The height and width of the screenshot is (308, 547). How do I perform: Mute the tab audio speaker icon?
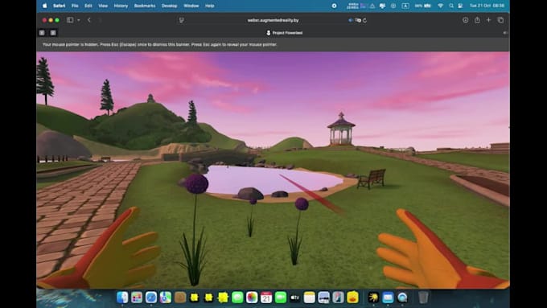click(x=351, y=20)
